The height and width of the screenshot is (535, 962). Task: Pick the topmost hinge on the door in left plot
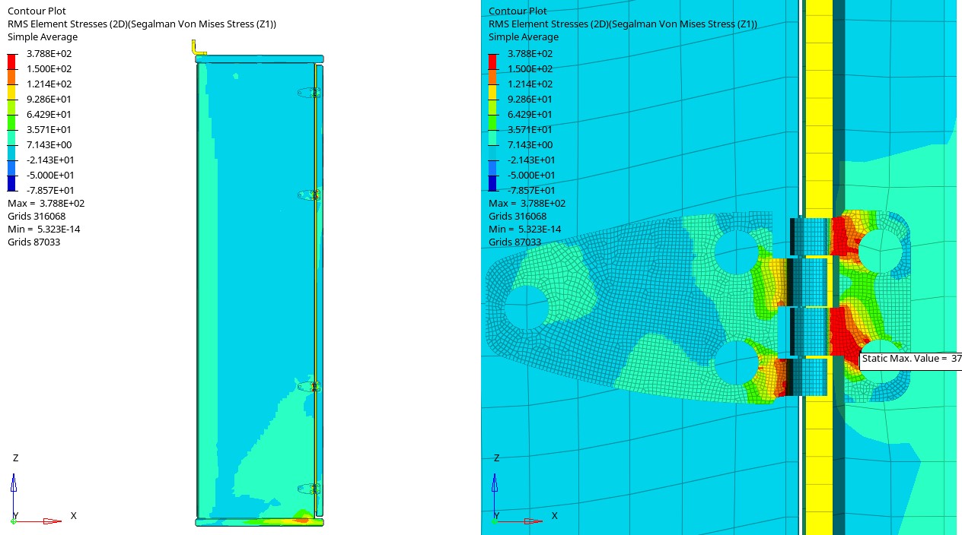[309, 92]
